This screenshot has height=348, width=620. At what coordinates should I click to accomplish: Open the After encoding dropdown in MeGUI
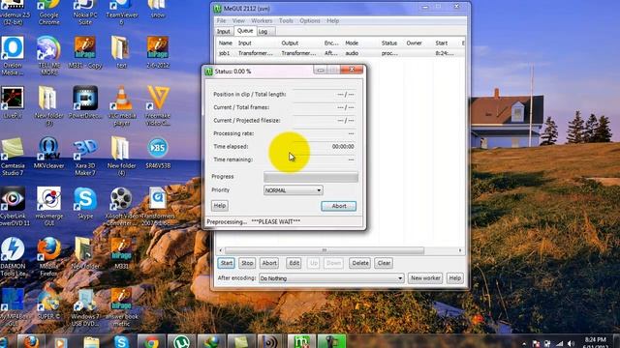click(x=331, y=278)
